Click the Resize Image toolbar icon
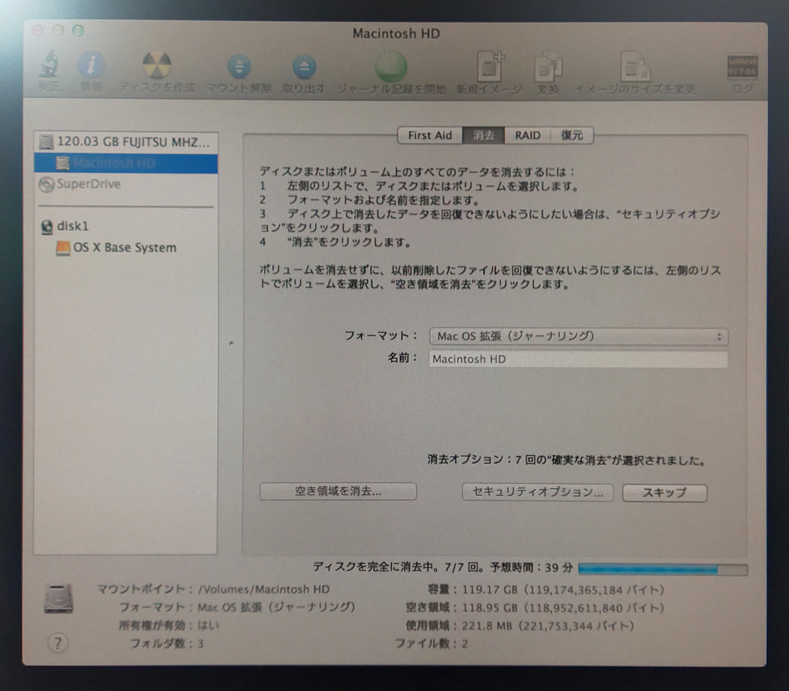The image size is (789, 691). coord(635,66)
